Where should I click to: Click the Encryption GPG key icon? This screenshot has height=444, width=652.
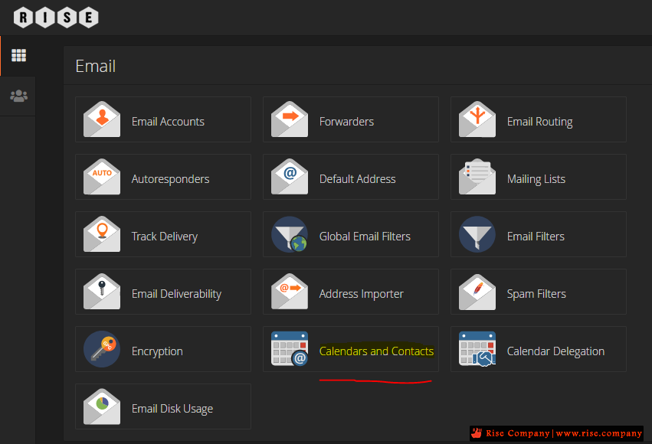tap(102, 349)
